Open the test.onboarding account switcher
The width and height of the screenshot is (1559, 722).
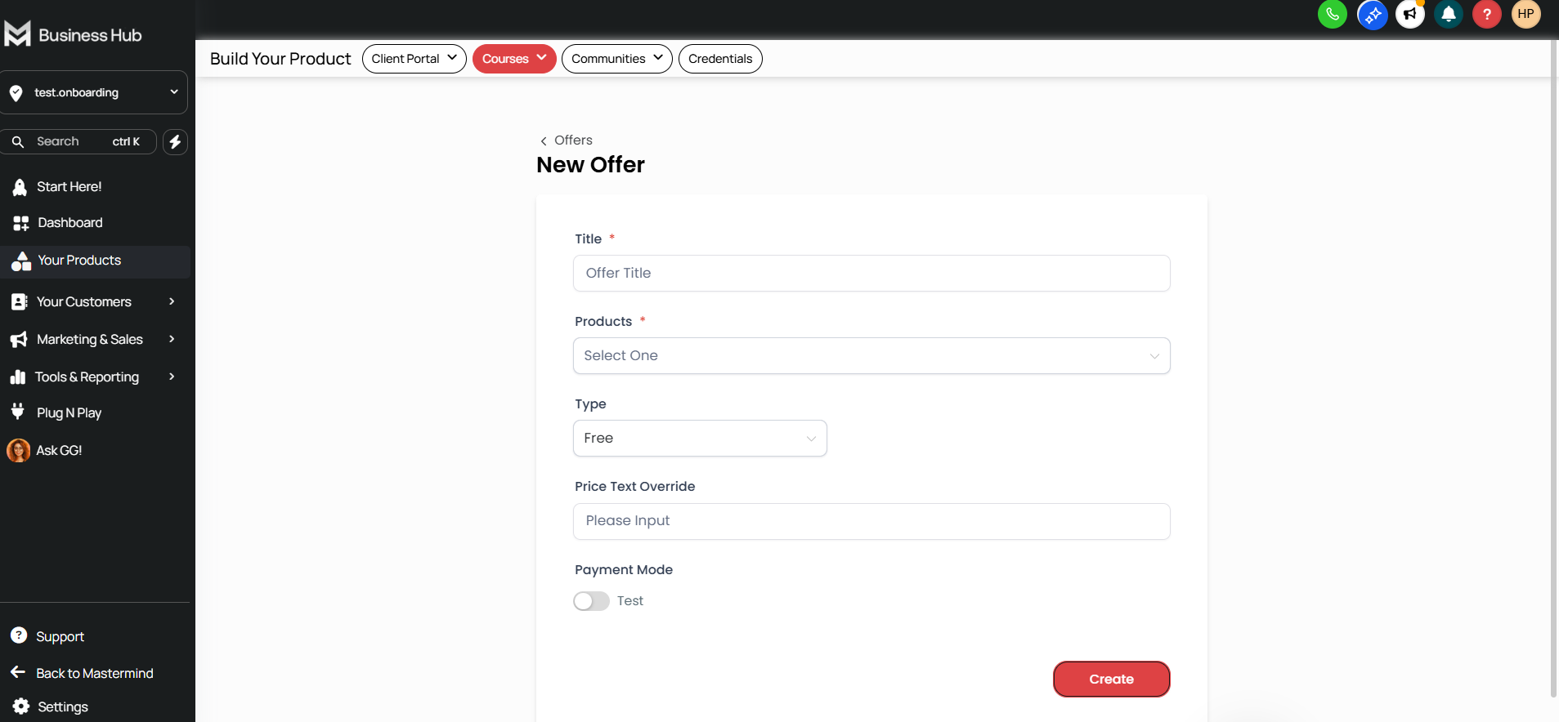[x=94, y=92]
